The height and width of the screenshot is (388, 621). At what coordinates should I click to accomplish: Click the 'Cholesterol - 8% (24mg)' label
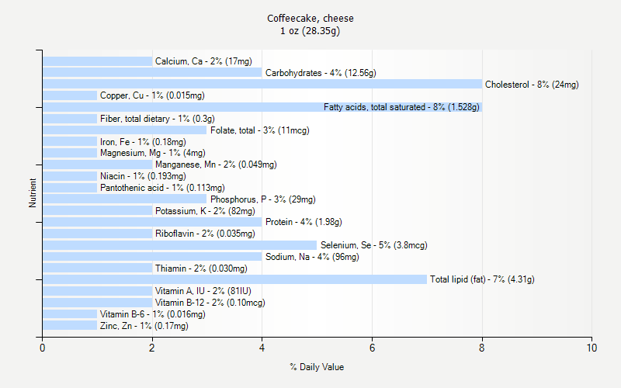click(x=532, y=85)
